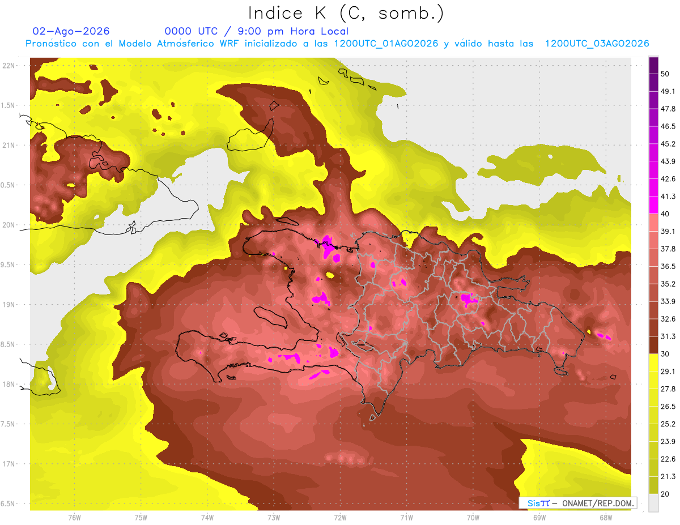Click the '19N' latitude label
This screenshot has width=680, height=525.
(x=9, y=304)
